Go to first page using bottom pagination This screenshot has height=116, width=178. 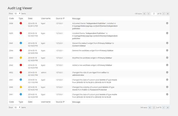click(150, 107)
